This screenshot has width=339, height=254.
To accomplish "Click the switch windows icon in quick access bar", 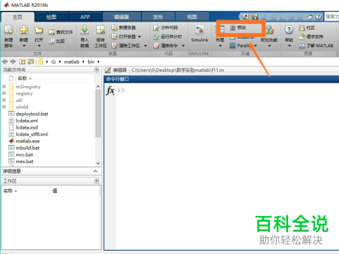I will click(x=309, y=16).
